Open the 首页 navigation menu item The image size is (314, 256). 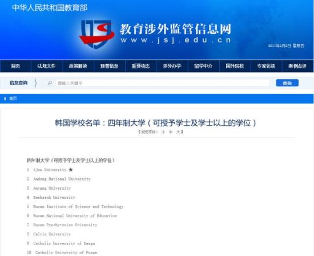pos(15,66)
